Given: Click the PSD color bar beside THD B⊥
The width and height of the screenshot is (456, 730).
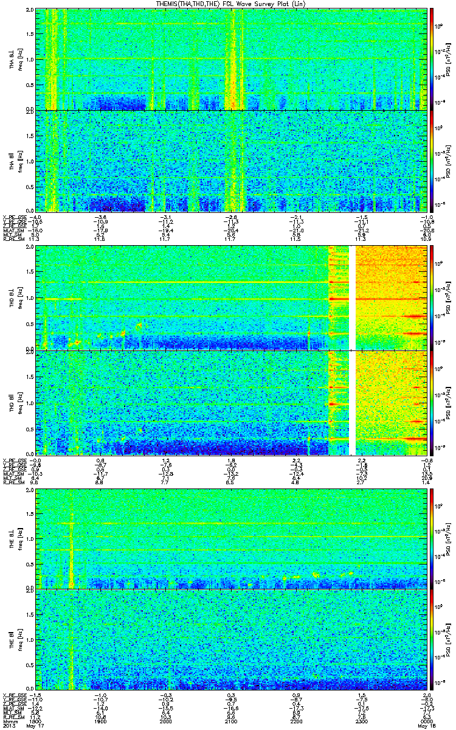Looking at the screenshot, I should [x=432, y=297].
